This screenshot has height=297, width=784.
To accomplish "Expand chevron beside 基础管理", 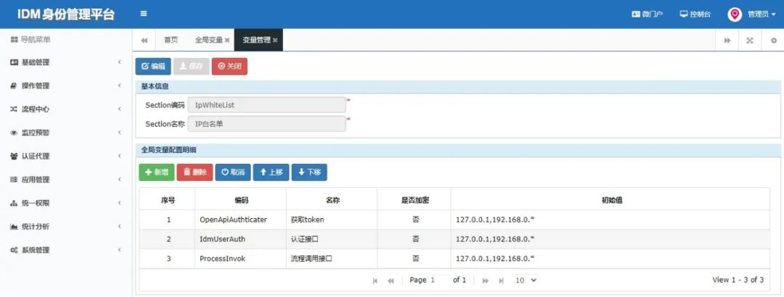I will point(120,62).
